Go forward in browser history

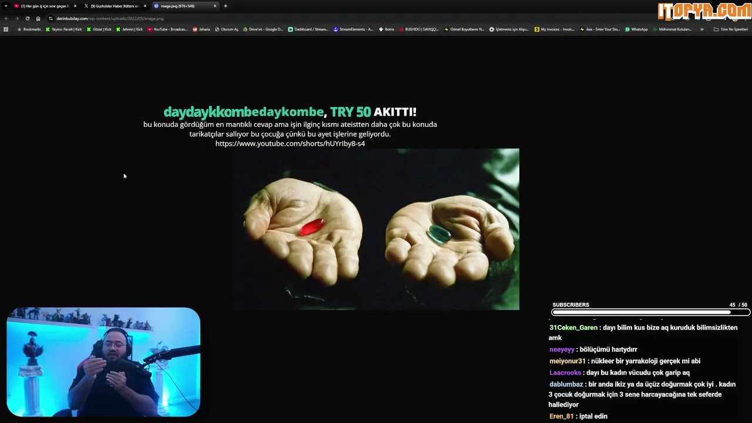16,18
